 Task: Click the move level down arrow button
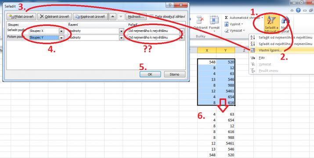pos(121,17)
